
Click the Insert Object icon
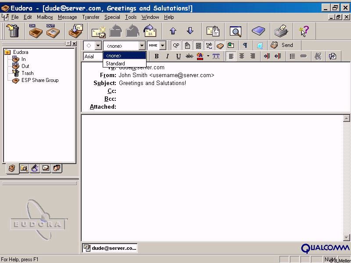(333, 57)
